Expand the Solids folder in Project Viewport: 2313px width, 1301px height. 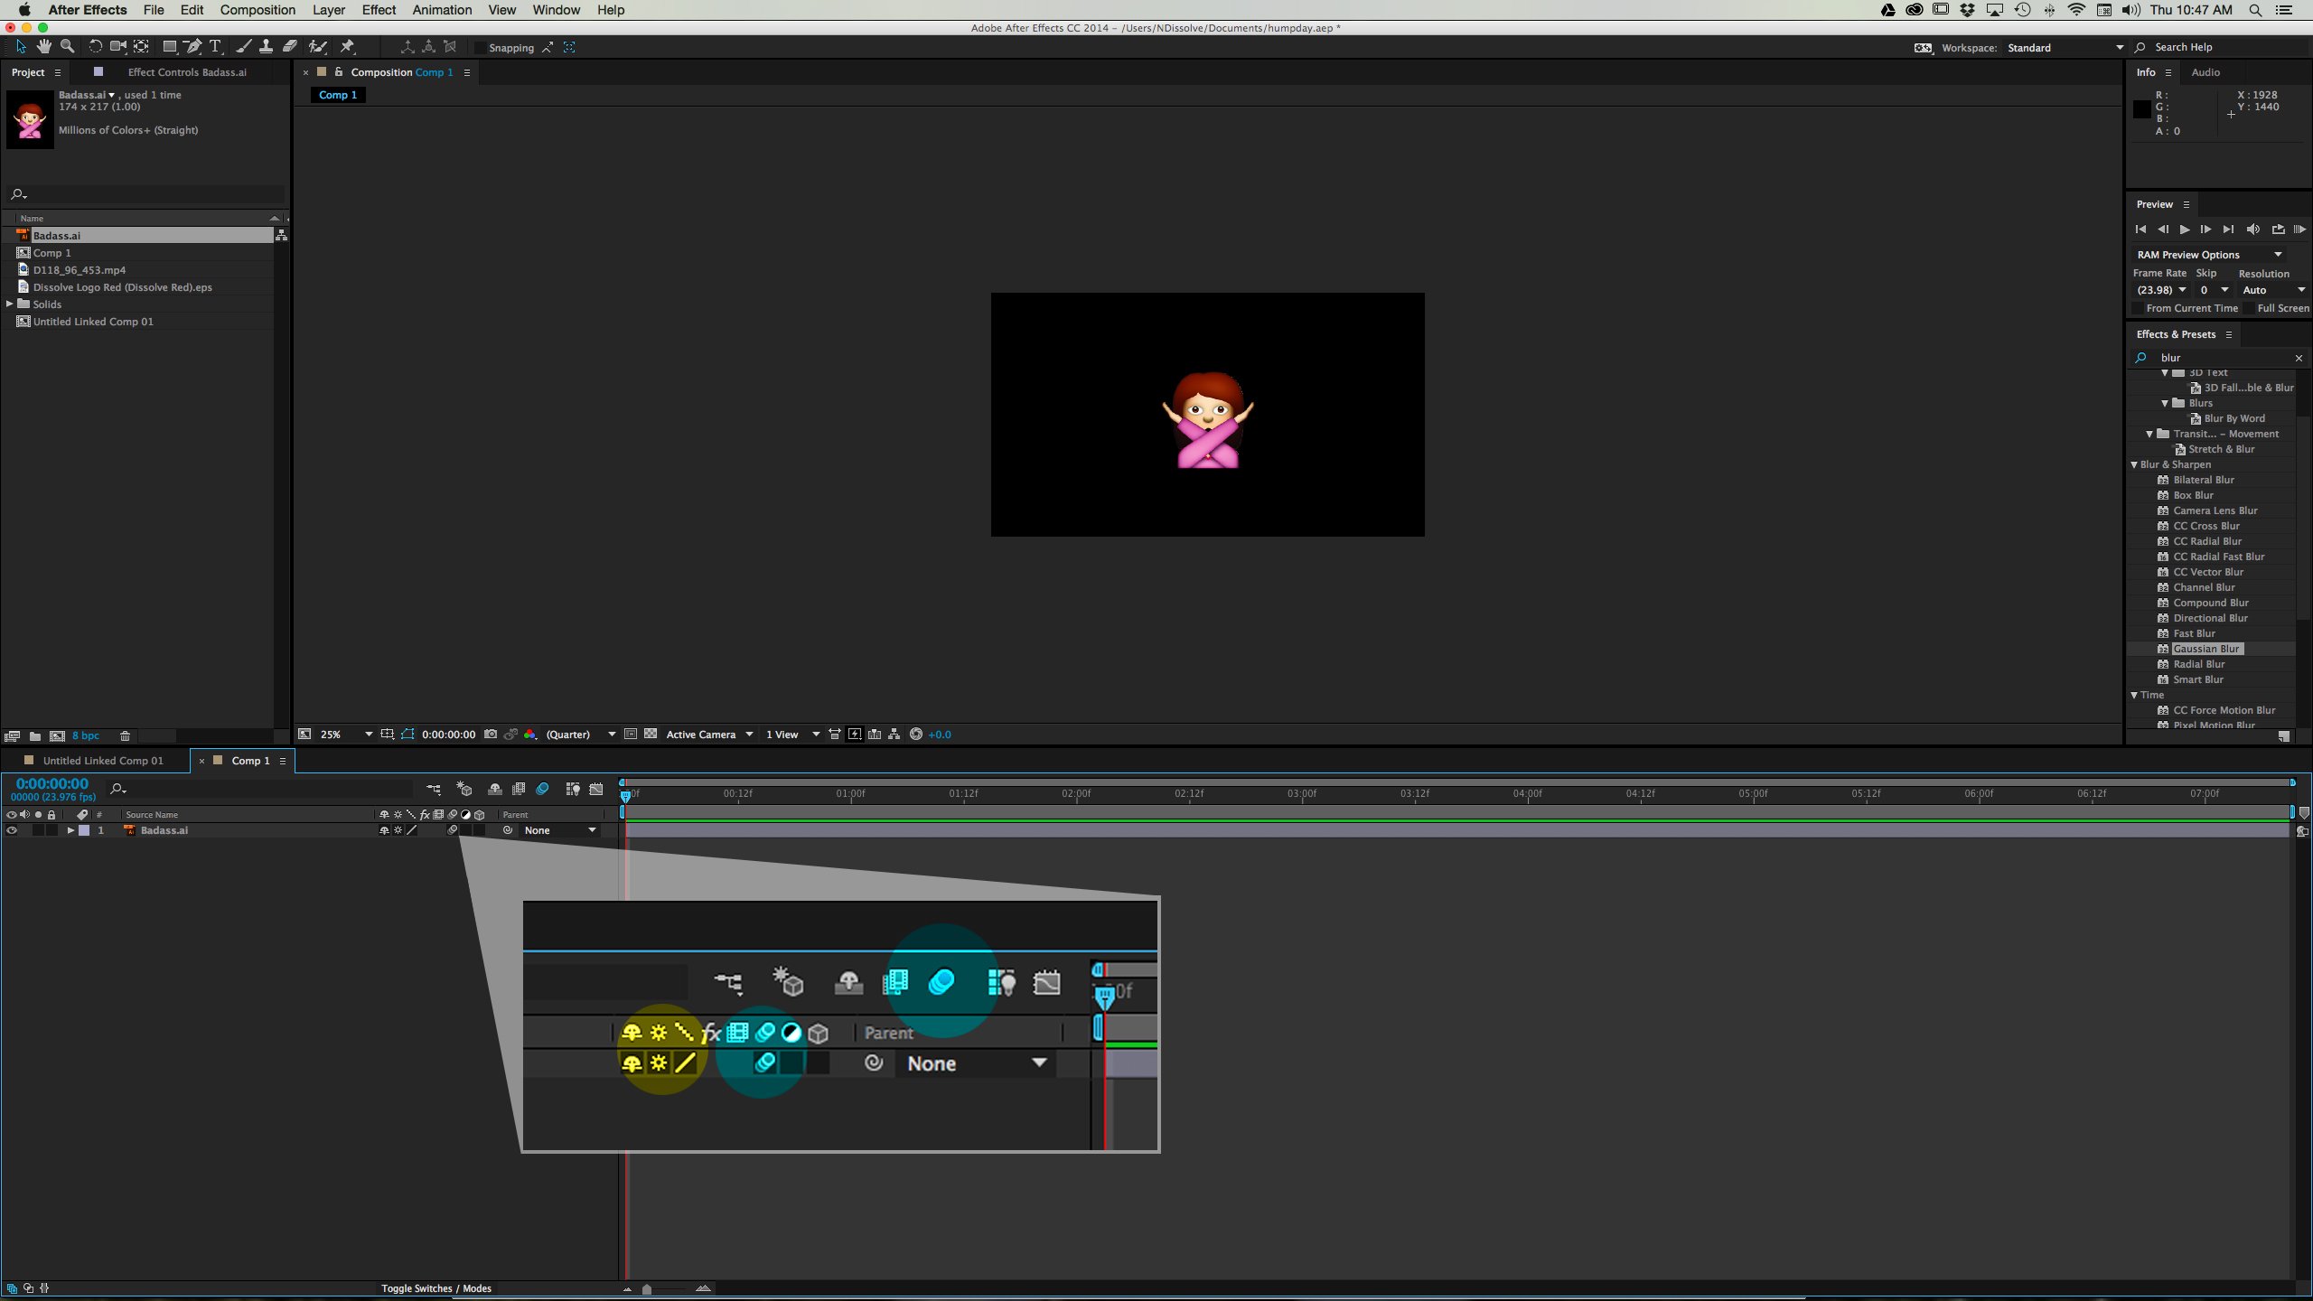10,304
